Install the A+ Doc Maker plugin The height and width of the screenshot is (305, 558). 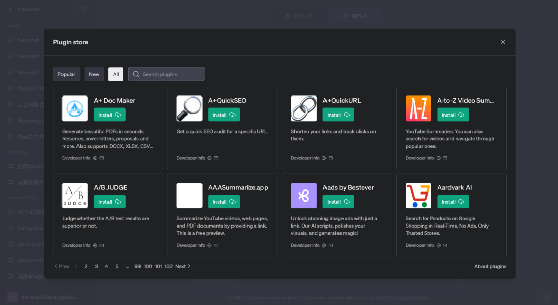(110, 115)
